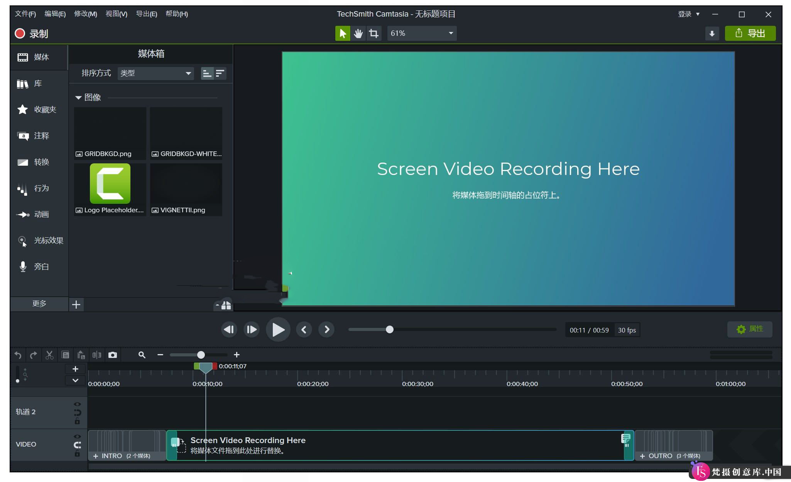Toggle visibility eye of 轨道 2
The width and height of the screenshot is (791, 482).
tap(77, 404)
